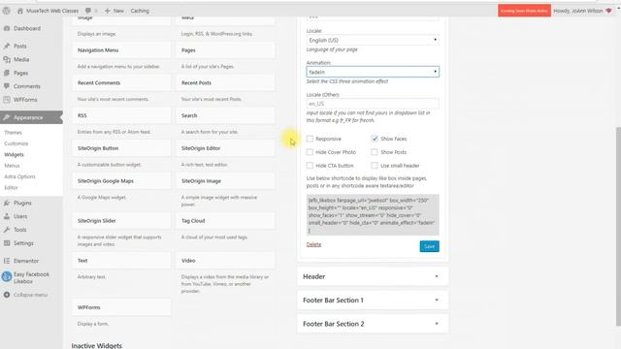This screenshot has width=621, height=349.
Task: Open Widgets submenu item
Action: coord(14,155)
